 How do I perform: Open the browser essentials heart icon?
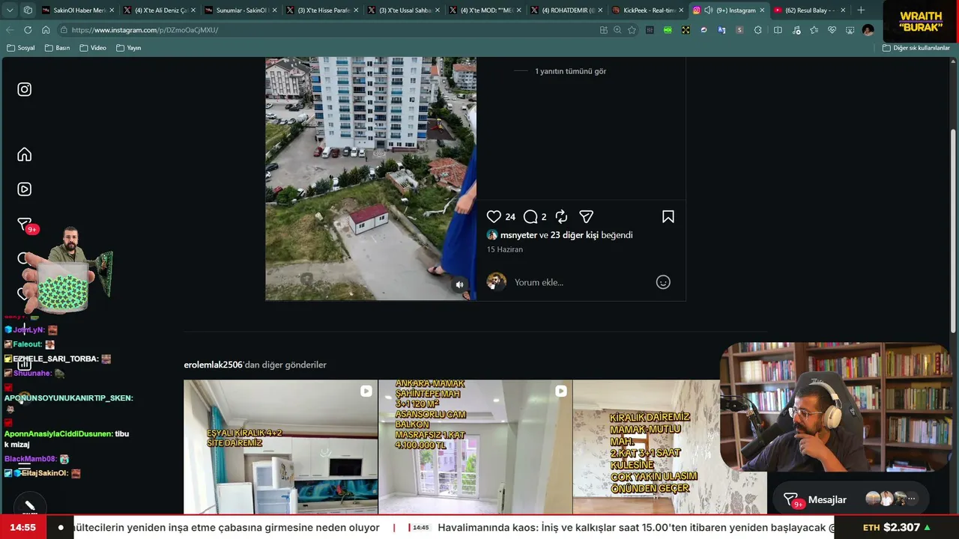(832, 30)
